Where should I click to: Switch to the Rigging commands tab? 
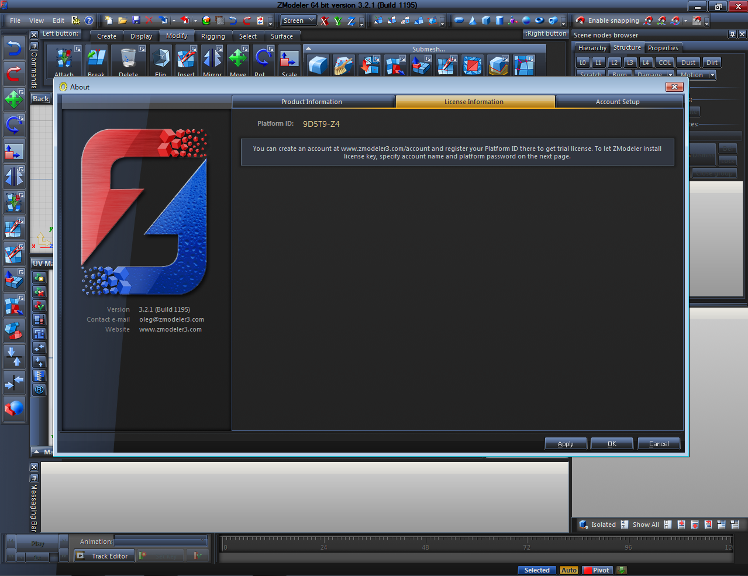pos(213,36)
